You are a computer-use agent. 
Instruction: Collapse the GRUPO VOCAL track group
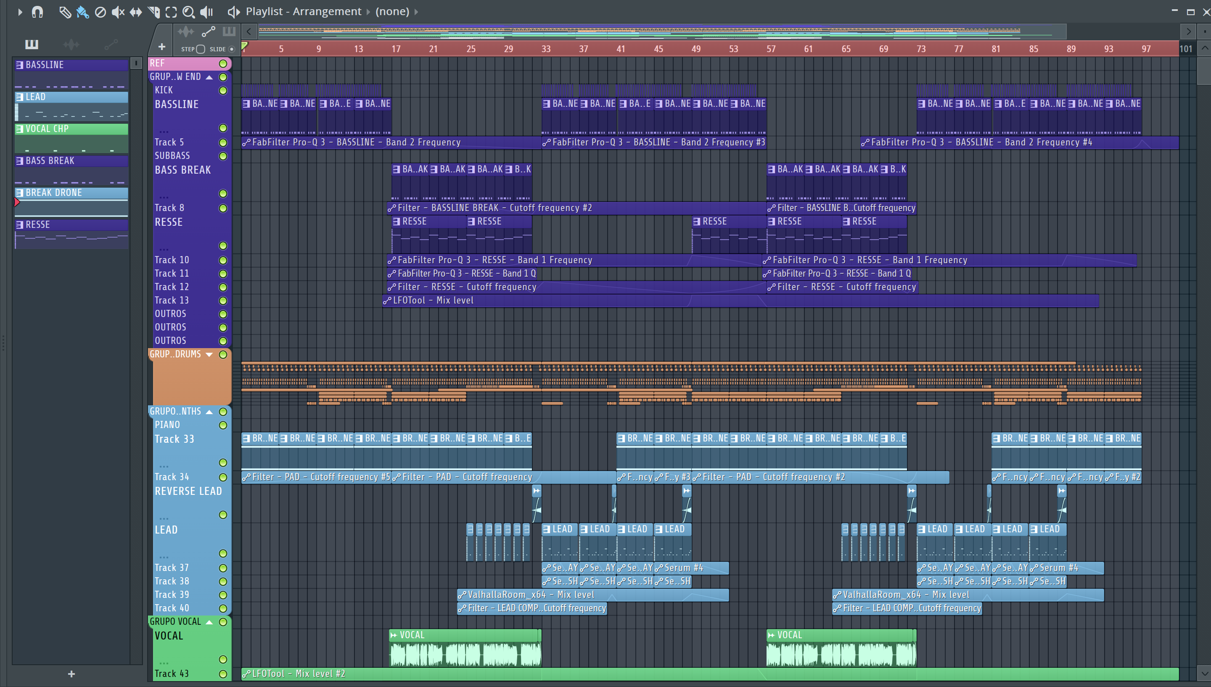tap(209, 622)
